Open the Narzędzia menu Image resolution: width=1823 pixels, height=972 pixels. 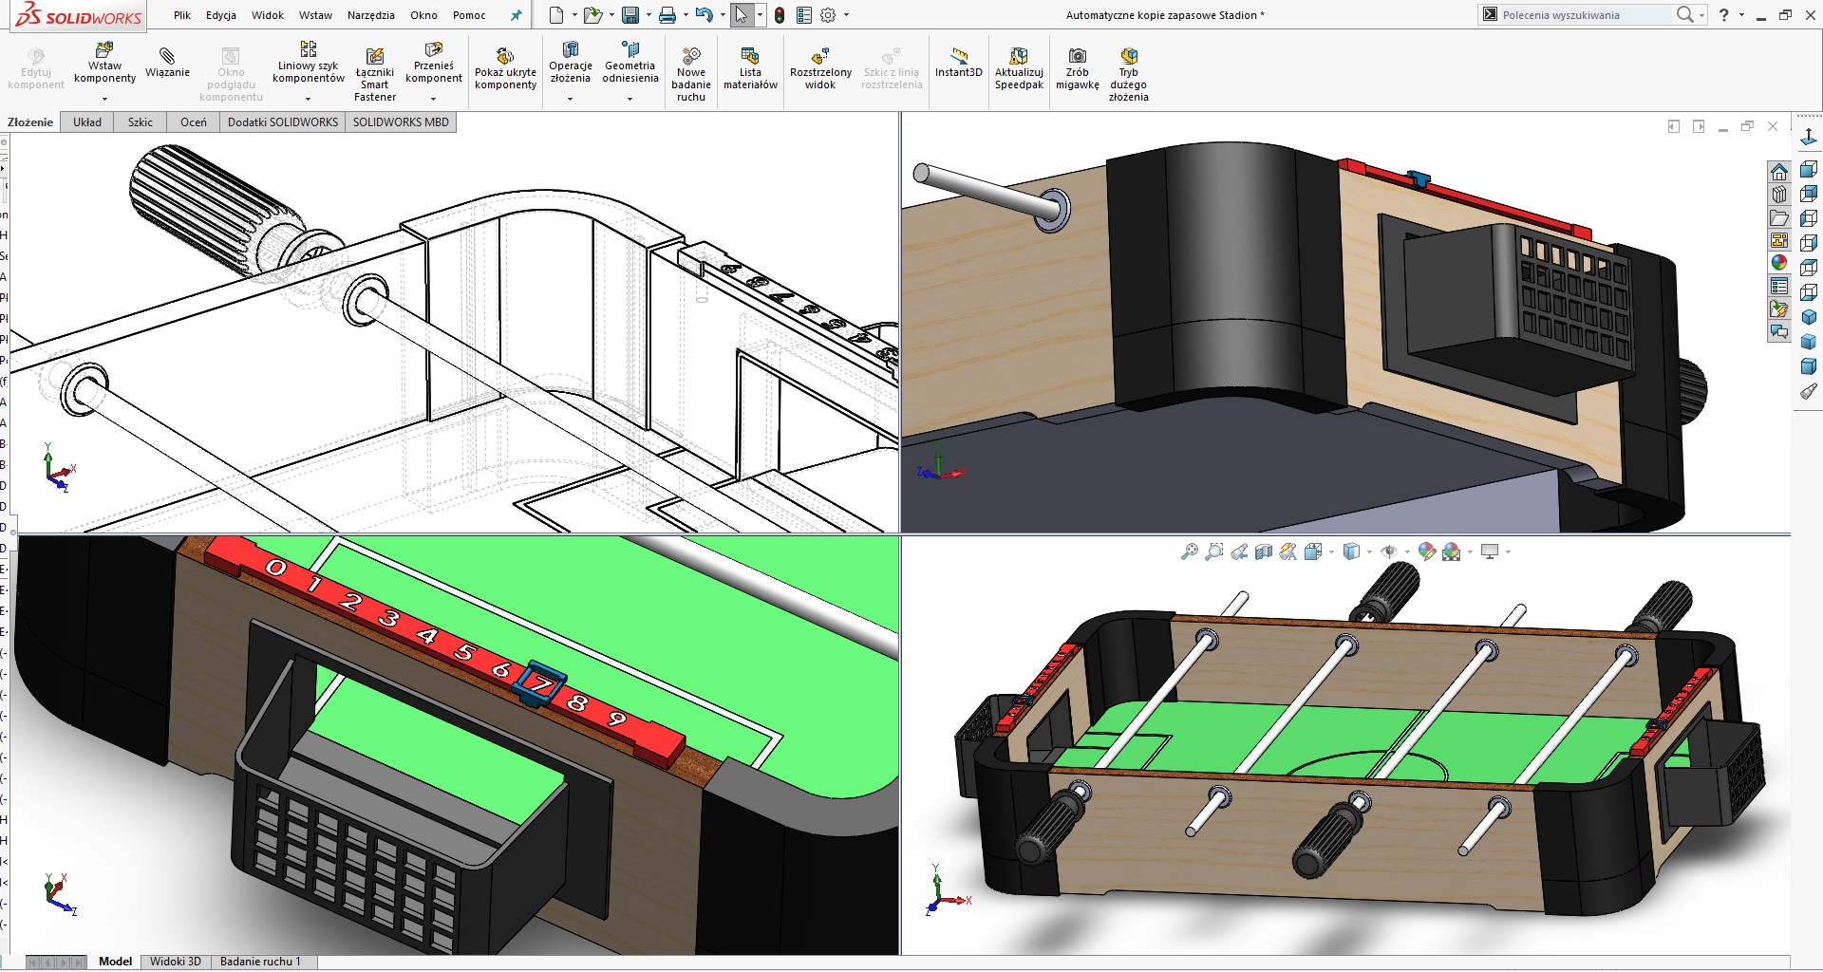[371, 15]
